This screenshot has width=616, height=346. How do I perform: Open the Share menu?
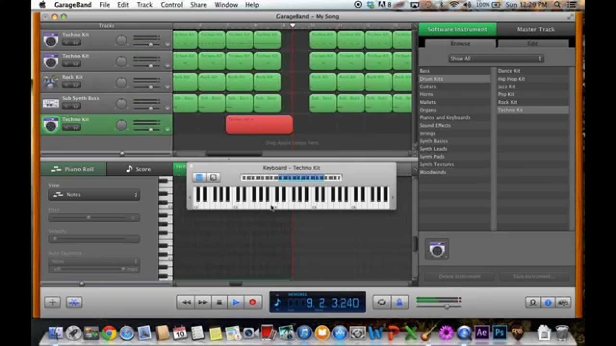[198, 5]
